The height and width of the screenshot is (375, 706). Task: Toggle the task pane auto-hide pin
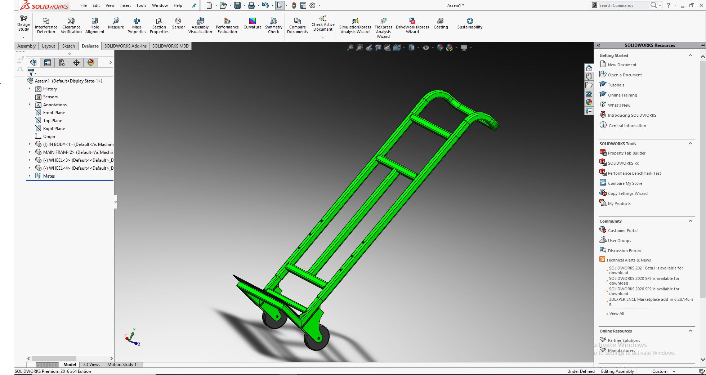tap(702, 45)
